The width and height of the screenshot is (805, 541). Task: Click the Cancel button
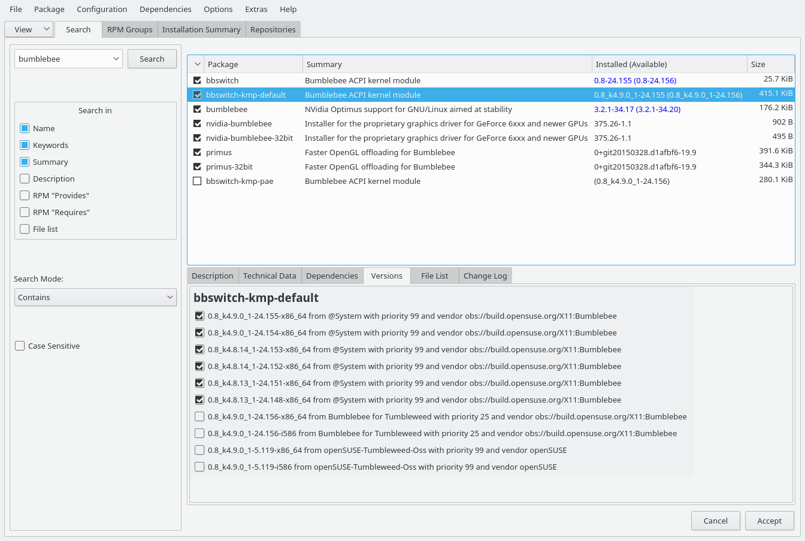pos(716,521)
